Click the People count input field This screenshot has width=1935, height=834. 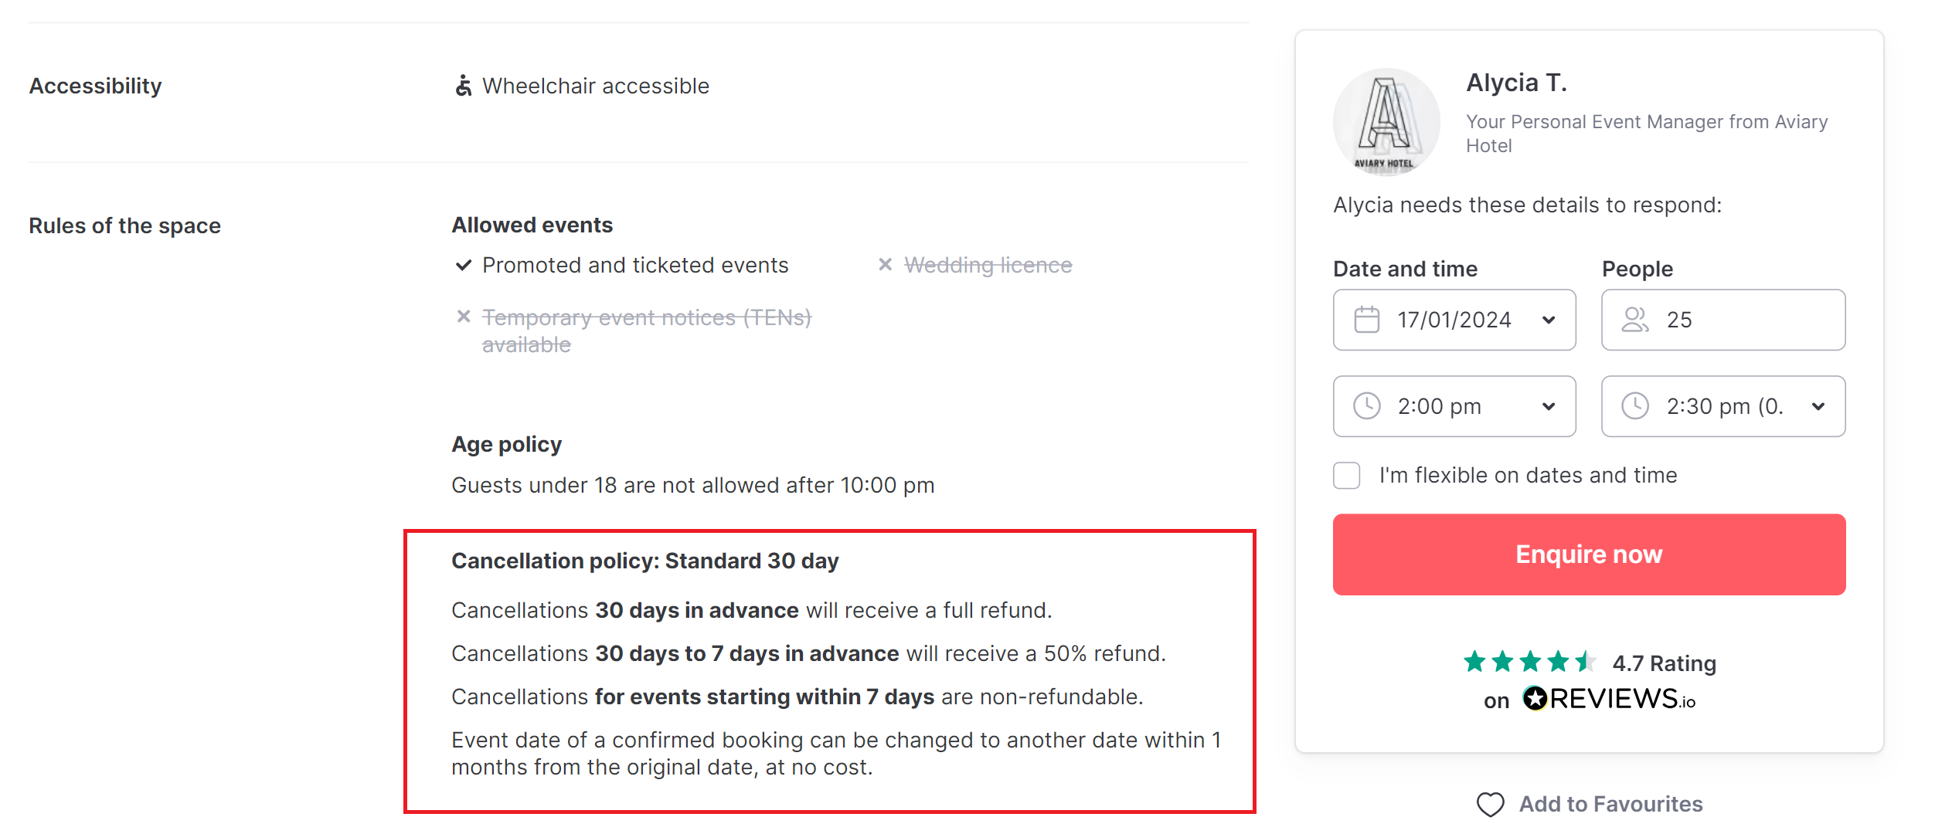(x=1722, y=320)
